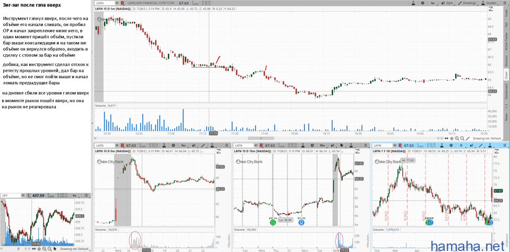Zoom out magnifier under SPY chart

point(49,249)
